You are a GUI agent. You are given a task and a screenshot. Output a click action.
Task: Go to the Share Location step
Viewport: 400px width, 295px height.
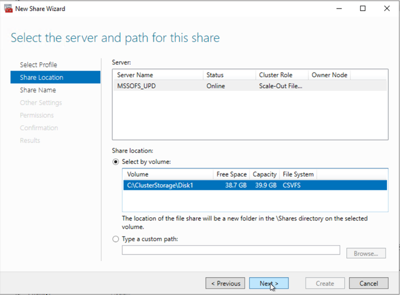click(42, 77)
